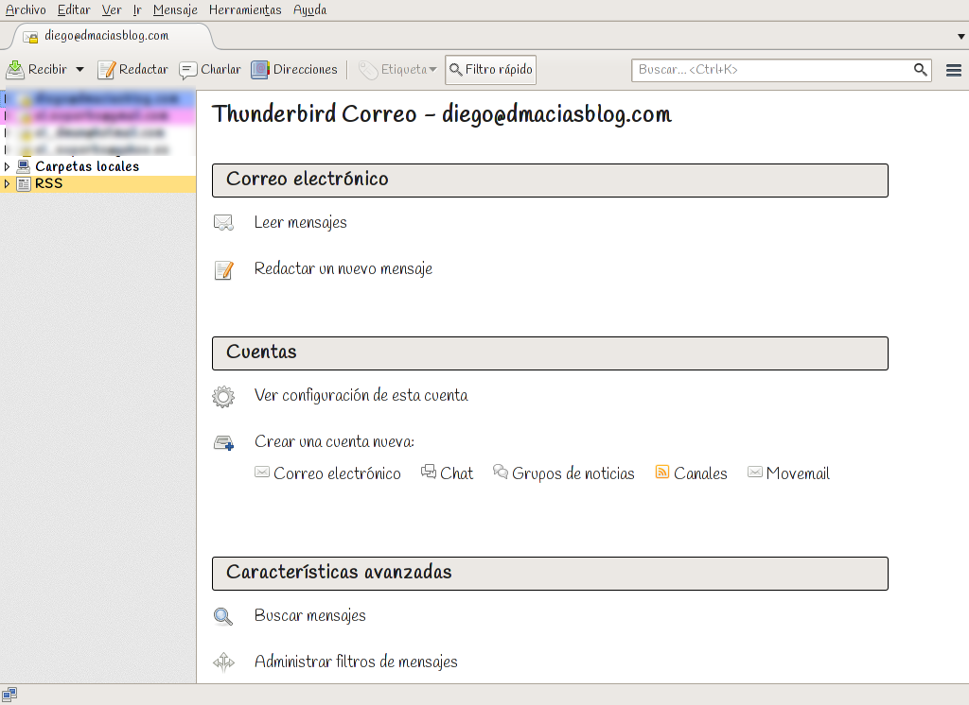This screenshot has height=705, width=969.
Task: Click the magnifier icon in search box
Action: click(x=920, y=70)
